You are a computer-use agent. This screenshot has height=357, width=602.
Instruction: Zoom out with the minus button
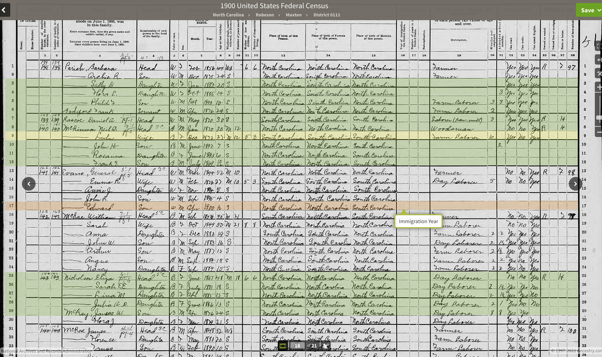tap(599, 132)
